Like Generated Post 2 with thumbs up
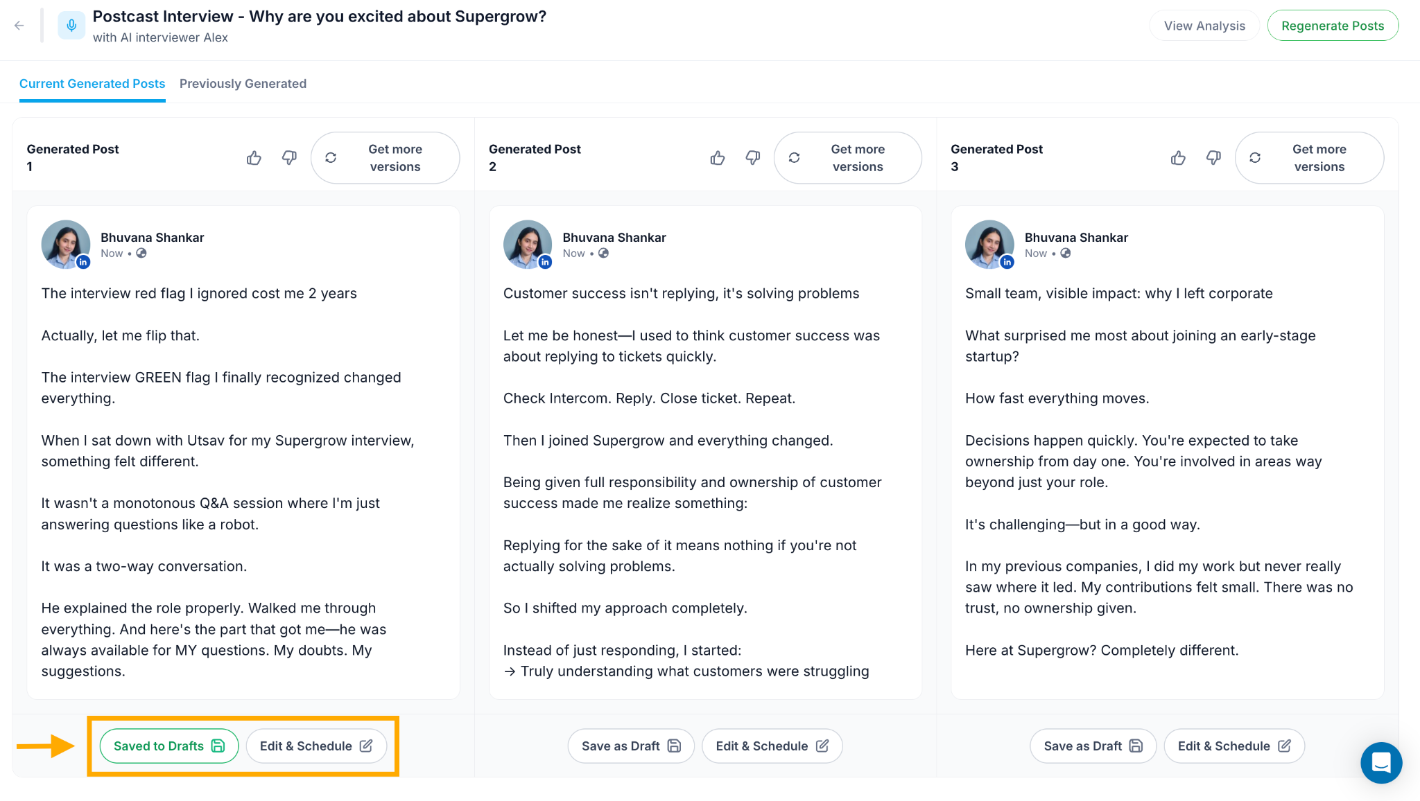The height and width of the screenshot is (801, 1420). click(x=718, y=158)
